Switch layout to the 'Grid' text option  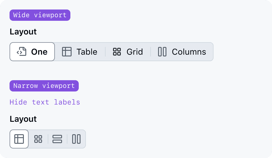click(135, 52)
